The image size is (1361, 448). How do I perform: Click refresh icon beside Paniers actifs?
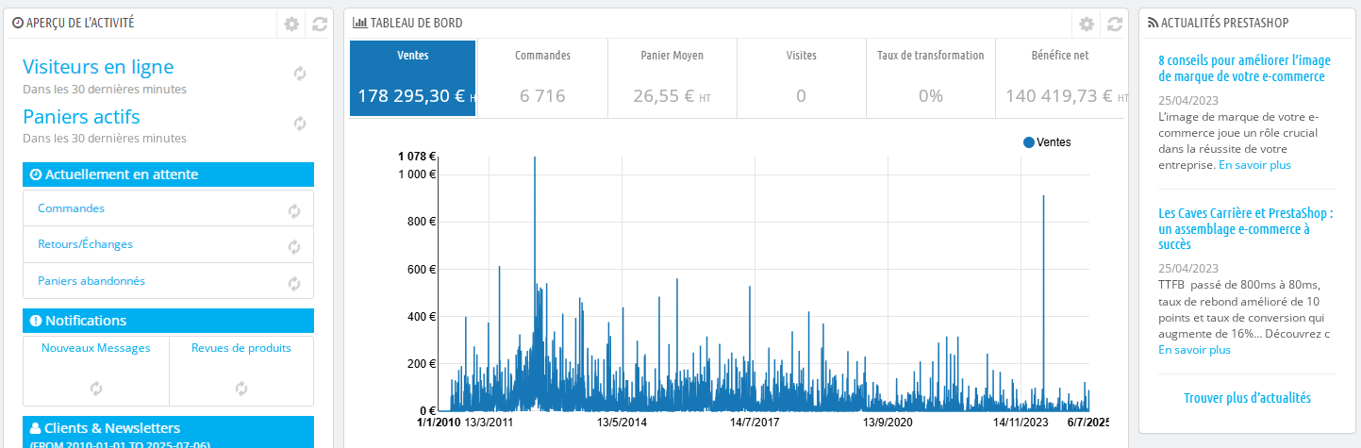300,124
